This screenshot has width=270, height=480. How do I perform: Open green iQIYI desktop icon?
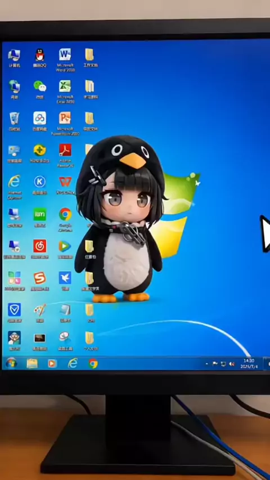(40, 214)
